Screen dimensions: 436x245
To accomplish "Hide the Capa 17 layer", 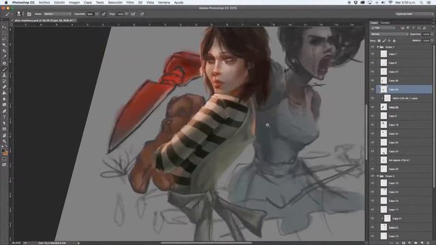I will [x=373, y=71].
